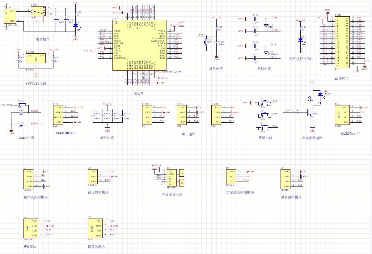Image resolution: width=372 pixels, height=254 pixels.
Task: Click the 滤波电路 title text
Action: click(x=107, y=138)
